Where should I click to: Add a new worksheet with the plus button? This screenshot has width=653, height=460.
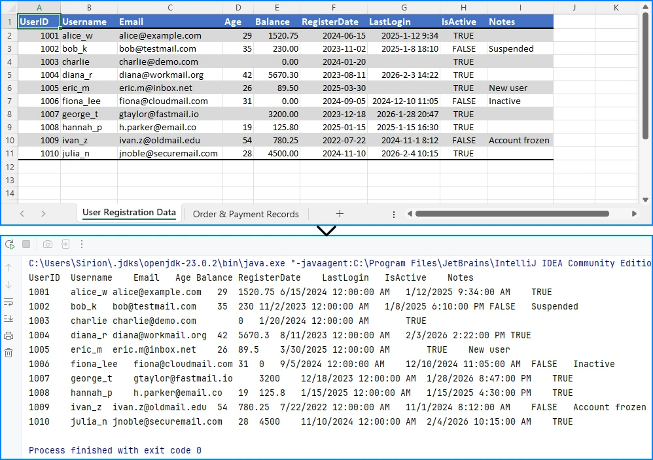[340, 213]
